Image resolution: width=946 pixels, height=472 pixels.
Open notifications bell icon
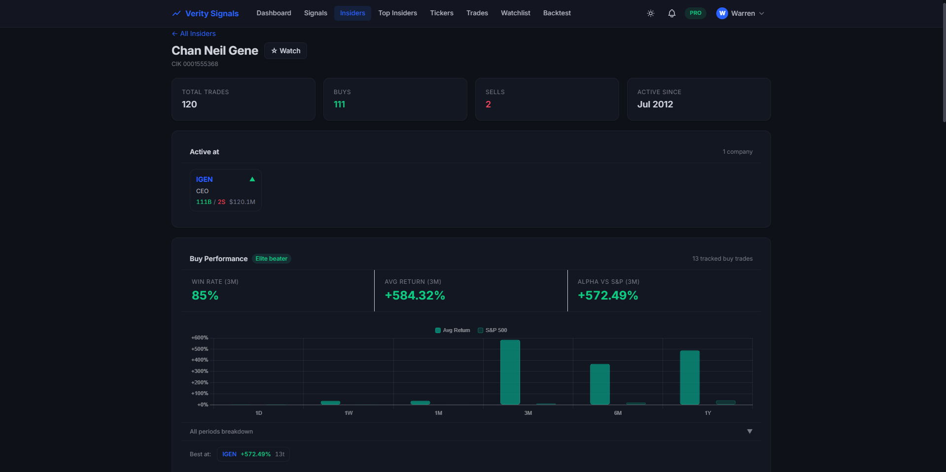click(x=672, y=13)
